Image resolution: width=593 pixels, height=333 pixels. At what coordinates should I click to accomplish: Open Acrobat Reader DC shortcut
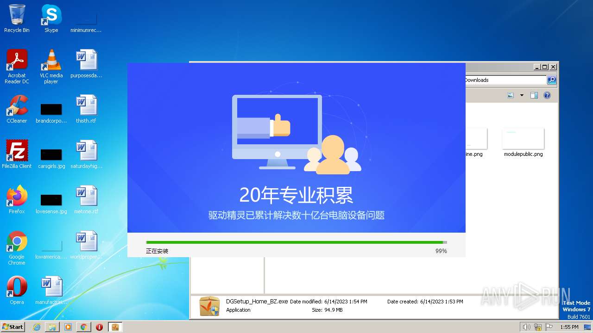click(x=17, y=67)
